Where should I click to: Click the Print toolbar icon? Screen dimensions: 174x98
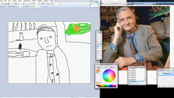[x=8, y=4]
